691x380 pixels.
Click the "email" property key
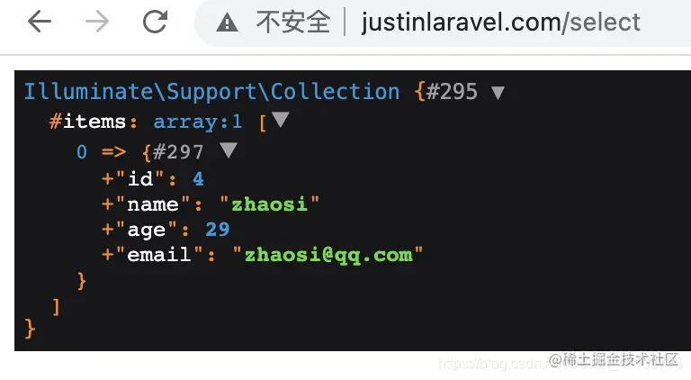159,254
